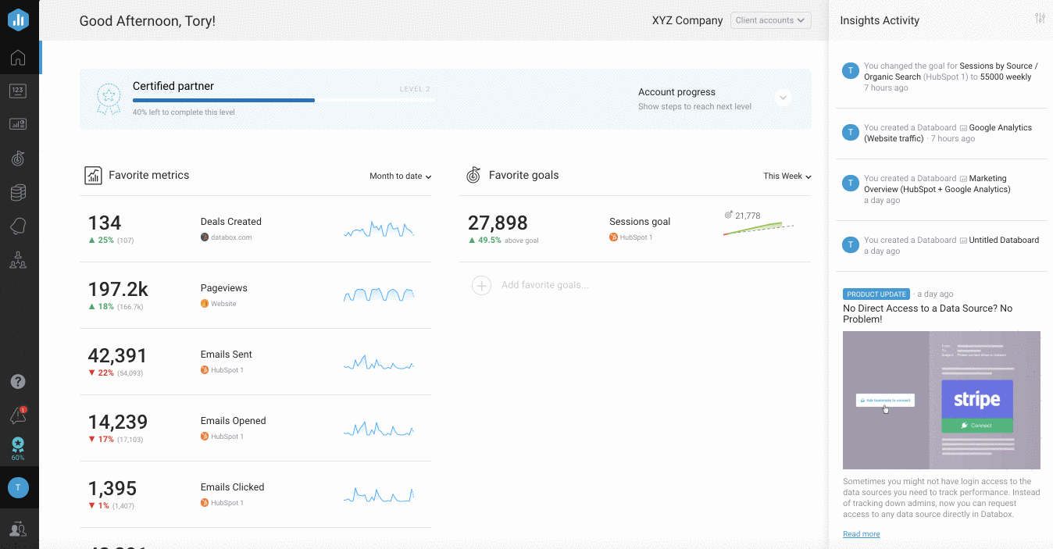Click the 14,239 Emails Opened value
Screen dimensions: 1053x549
click(118, 422)
